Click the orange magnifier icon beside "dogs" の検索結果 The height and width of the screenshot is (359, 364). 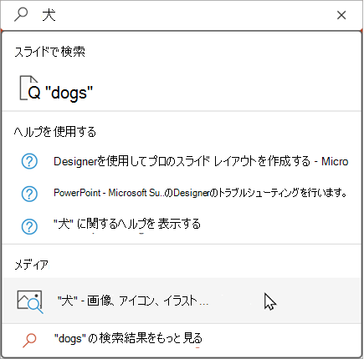(x=29, y=340)
